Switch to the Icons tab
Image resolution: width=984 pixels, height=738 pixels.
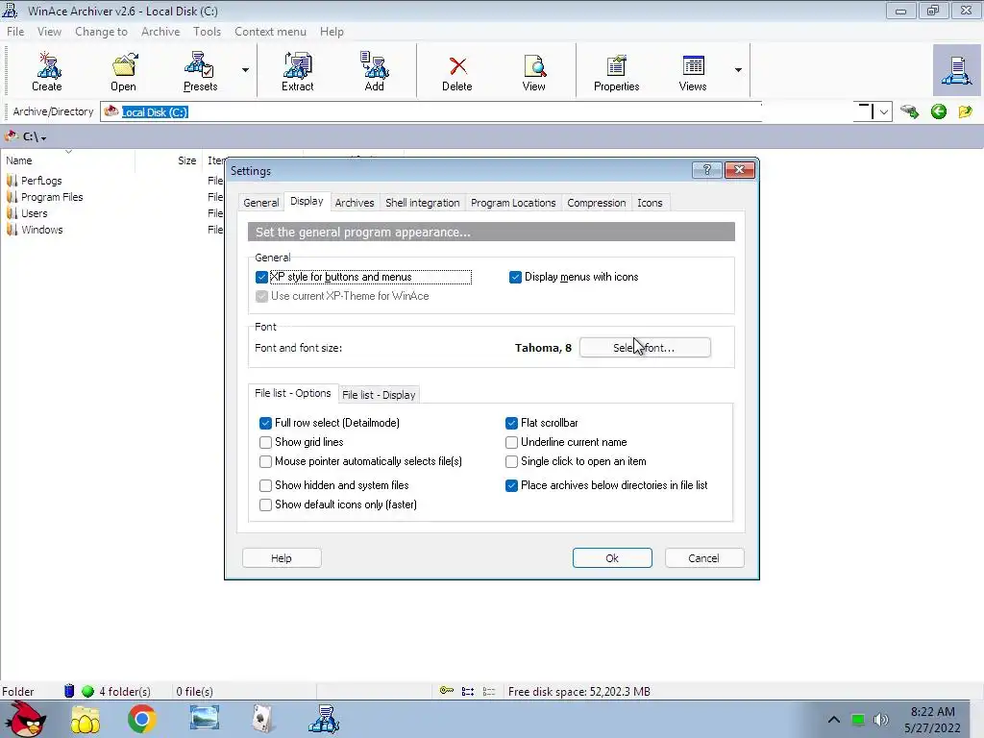coord(651,203)
